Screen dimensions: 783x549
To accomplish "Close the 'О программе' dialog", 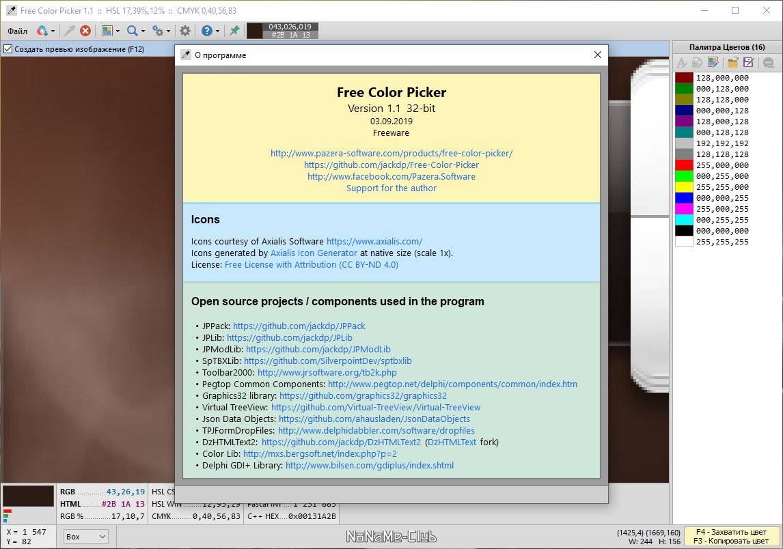I will [598, 55].
